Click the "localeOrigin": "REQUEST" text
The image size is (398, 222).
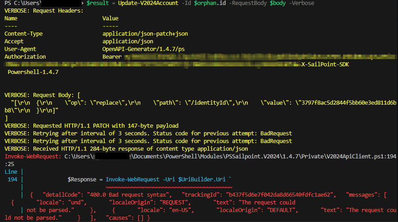(x=150, y=203)
